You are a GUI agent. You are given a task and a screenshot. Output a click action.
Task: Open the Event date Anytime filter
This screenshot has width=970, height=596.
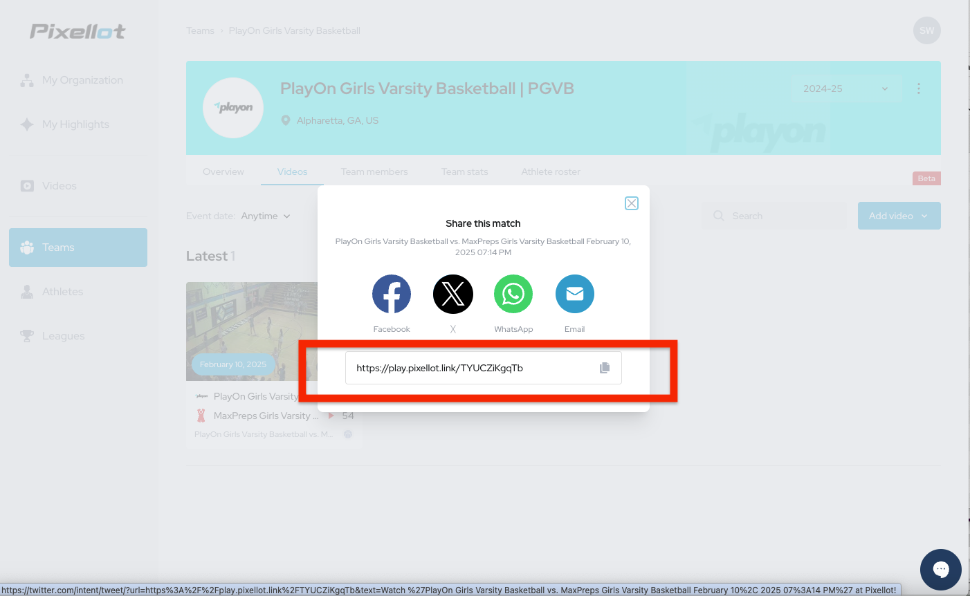[266, 216]
